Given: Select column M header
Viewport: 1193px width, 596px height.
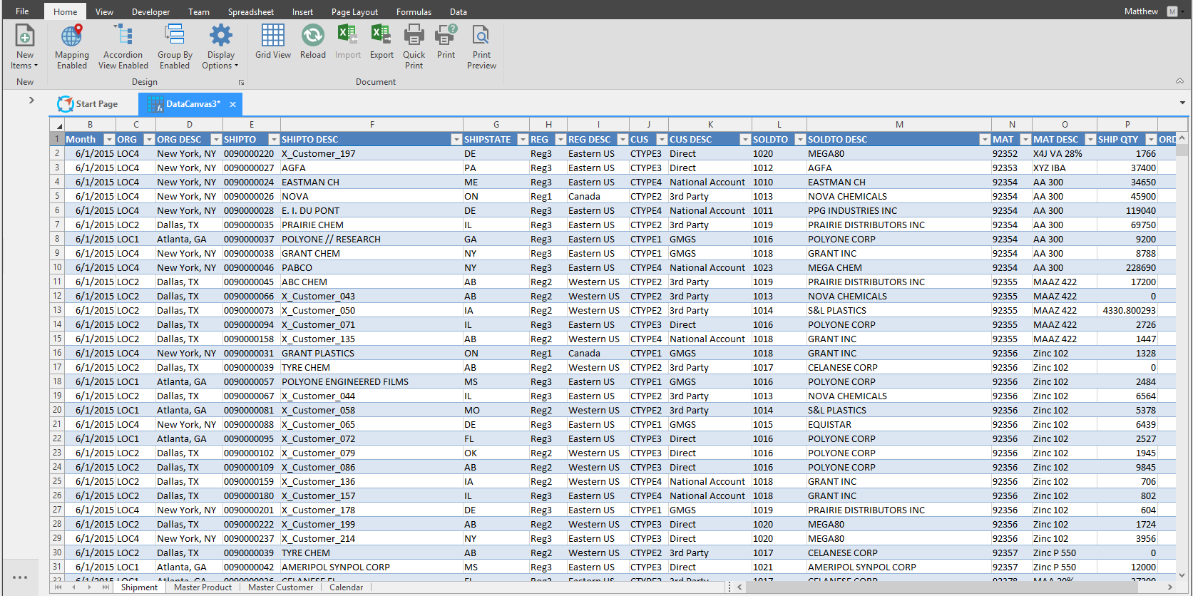Looking at the screenshot, I should pyautogui.click(x=899, y=125).
